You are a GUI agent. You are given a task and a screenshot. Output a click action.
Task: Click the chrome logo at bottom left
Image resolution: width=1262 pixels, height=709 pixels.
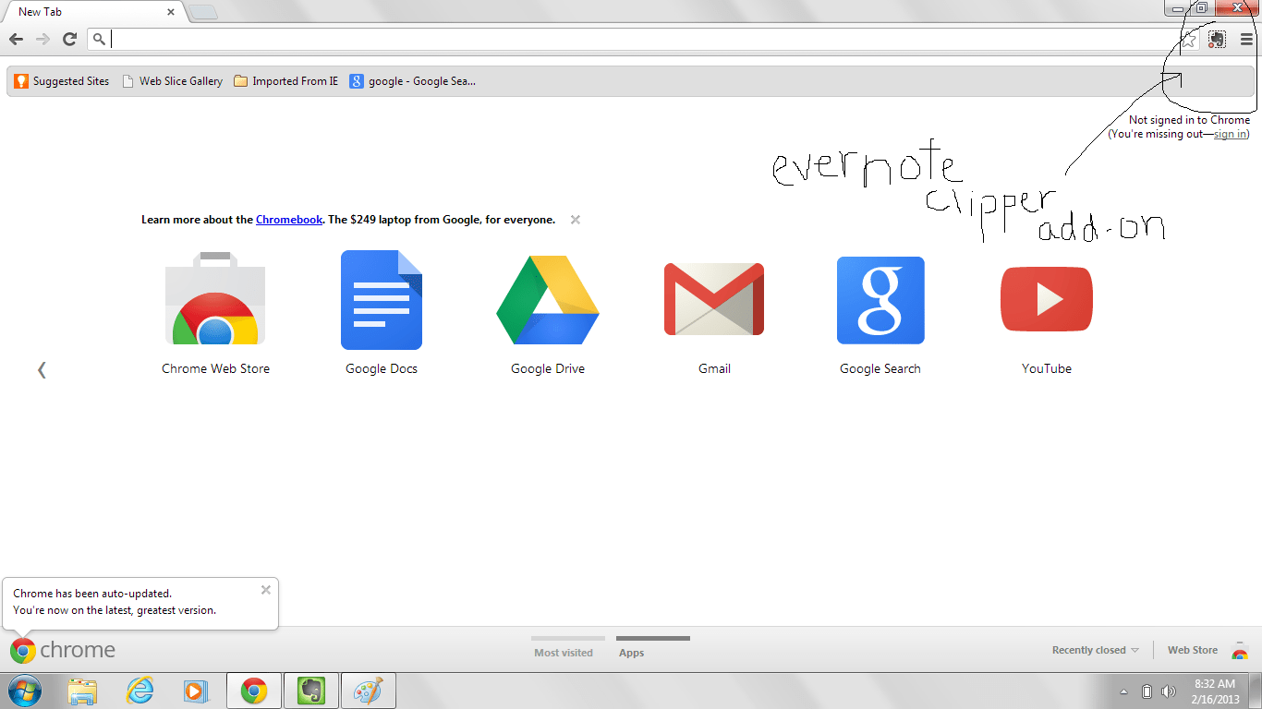point(63,650)
